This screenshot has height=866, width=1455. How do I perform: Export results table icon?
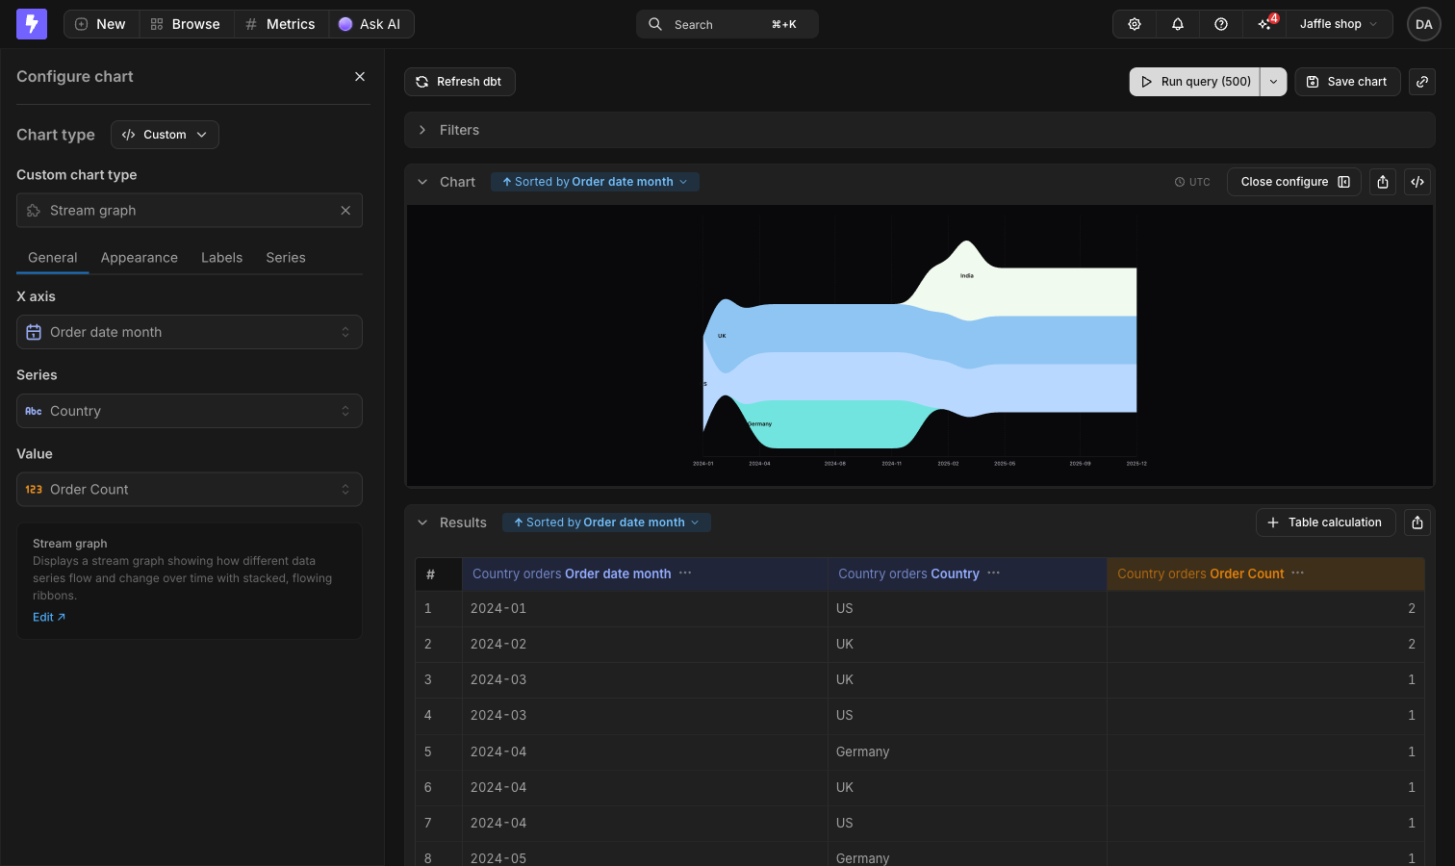click(1417, 522)
